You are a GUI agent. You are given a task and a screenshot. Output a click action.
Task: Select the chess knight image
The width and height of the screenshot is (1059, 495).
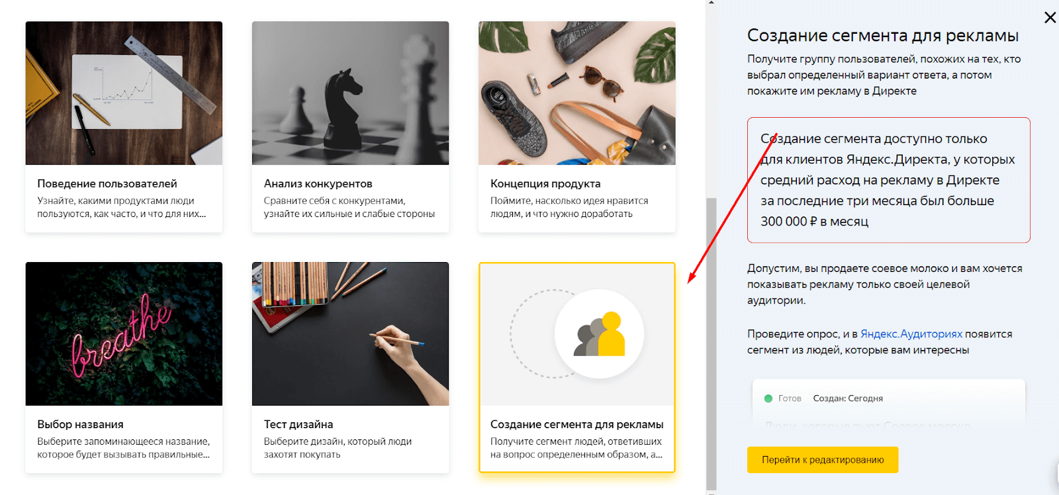point(350,93)
